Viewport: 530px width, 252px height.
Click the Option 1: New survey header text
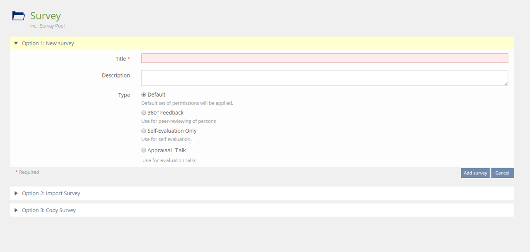[48, 43]
